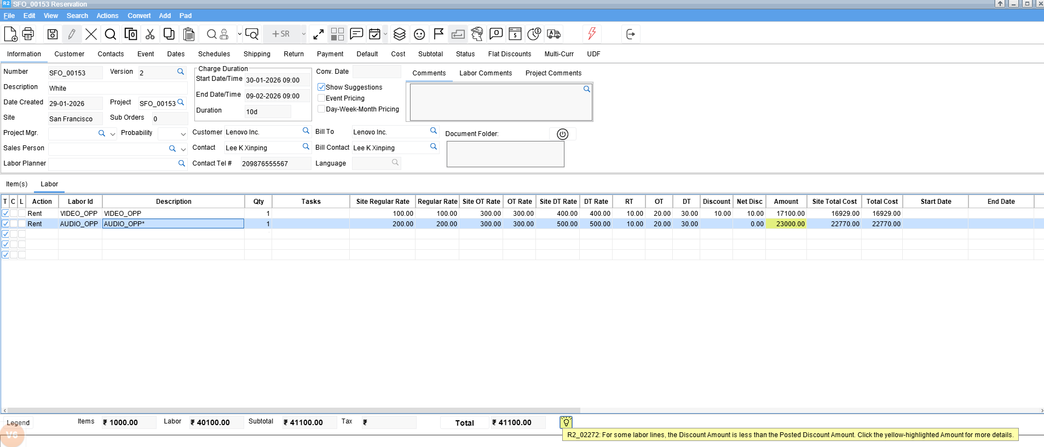Open the Sales Person dropdown arrow
The width and height of the screenshot is (1044, 447).
pos(183,149)
